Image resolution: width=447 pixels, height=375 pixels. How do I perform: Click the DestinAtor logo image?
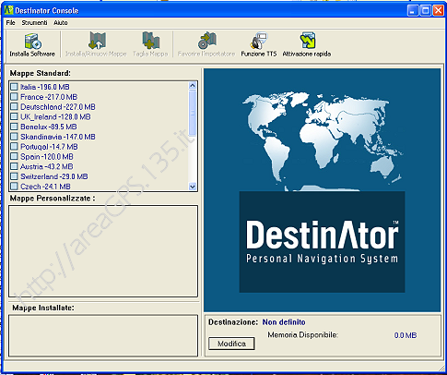(322, 242)
